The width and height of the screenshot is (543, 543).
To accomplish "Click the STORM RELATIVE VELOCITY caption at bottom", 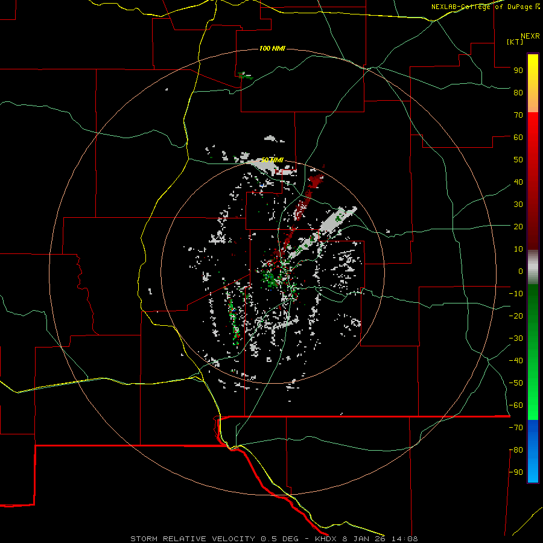I will [274, 539].
